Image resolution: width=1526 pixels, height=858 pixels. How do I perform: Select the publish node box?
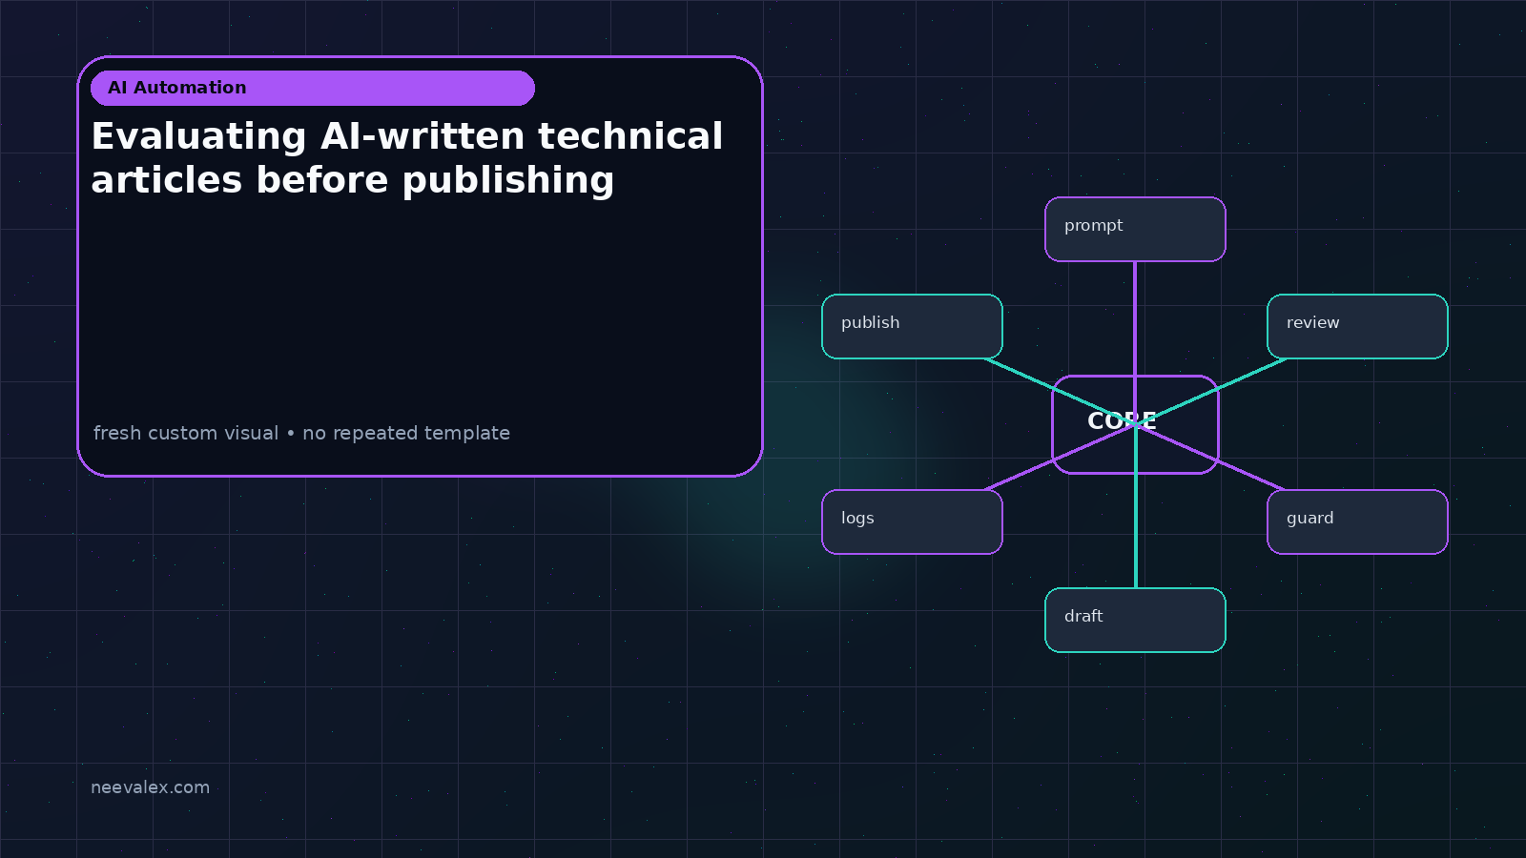coord(912,326)
